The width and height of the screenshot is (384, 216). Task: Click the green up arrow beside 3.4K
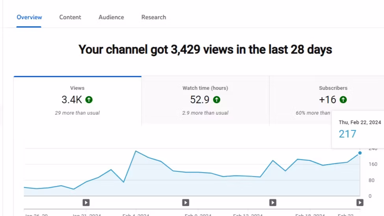[89, 100]
